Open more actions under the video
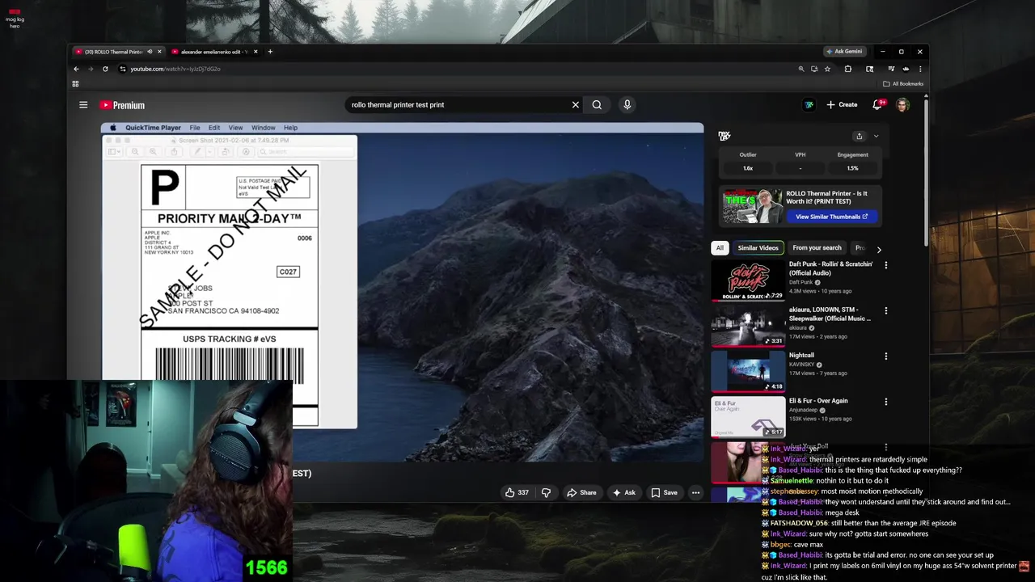This screenshot has width=1035, height=582. (x=695, y=492)
